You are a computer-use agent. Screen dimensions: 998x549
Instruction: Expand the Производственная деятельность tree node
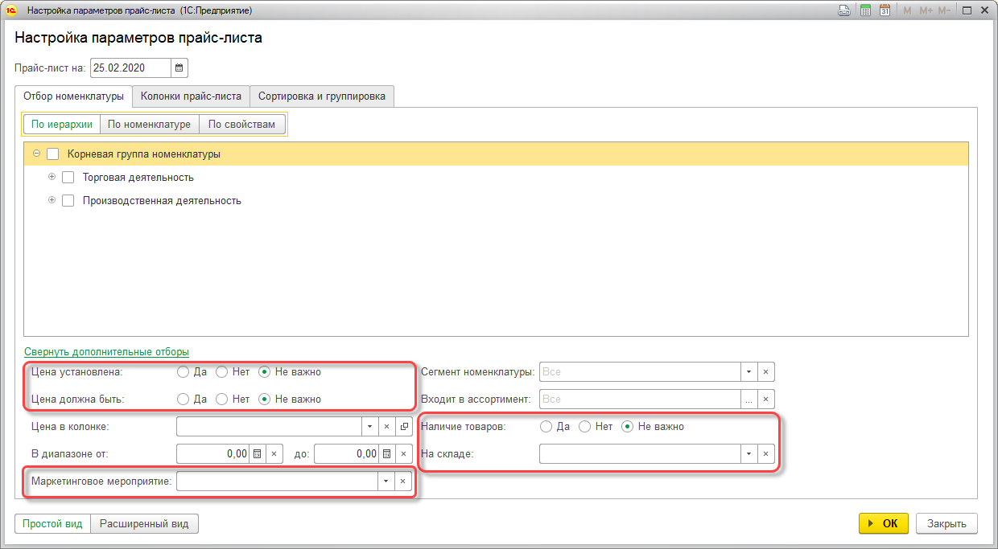(52, 200)
